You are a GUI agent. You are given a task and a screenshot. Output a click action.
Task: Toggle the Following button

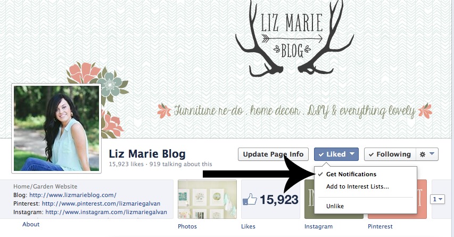(x=390, y=154)
